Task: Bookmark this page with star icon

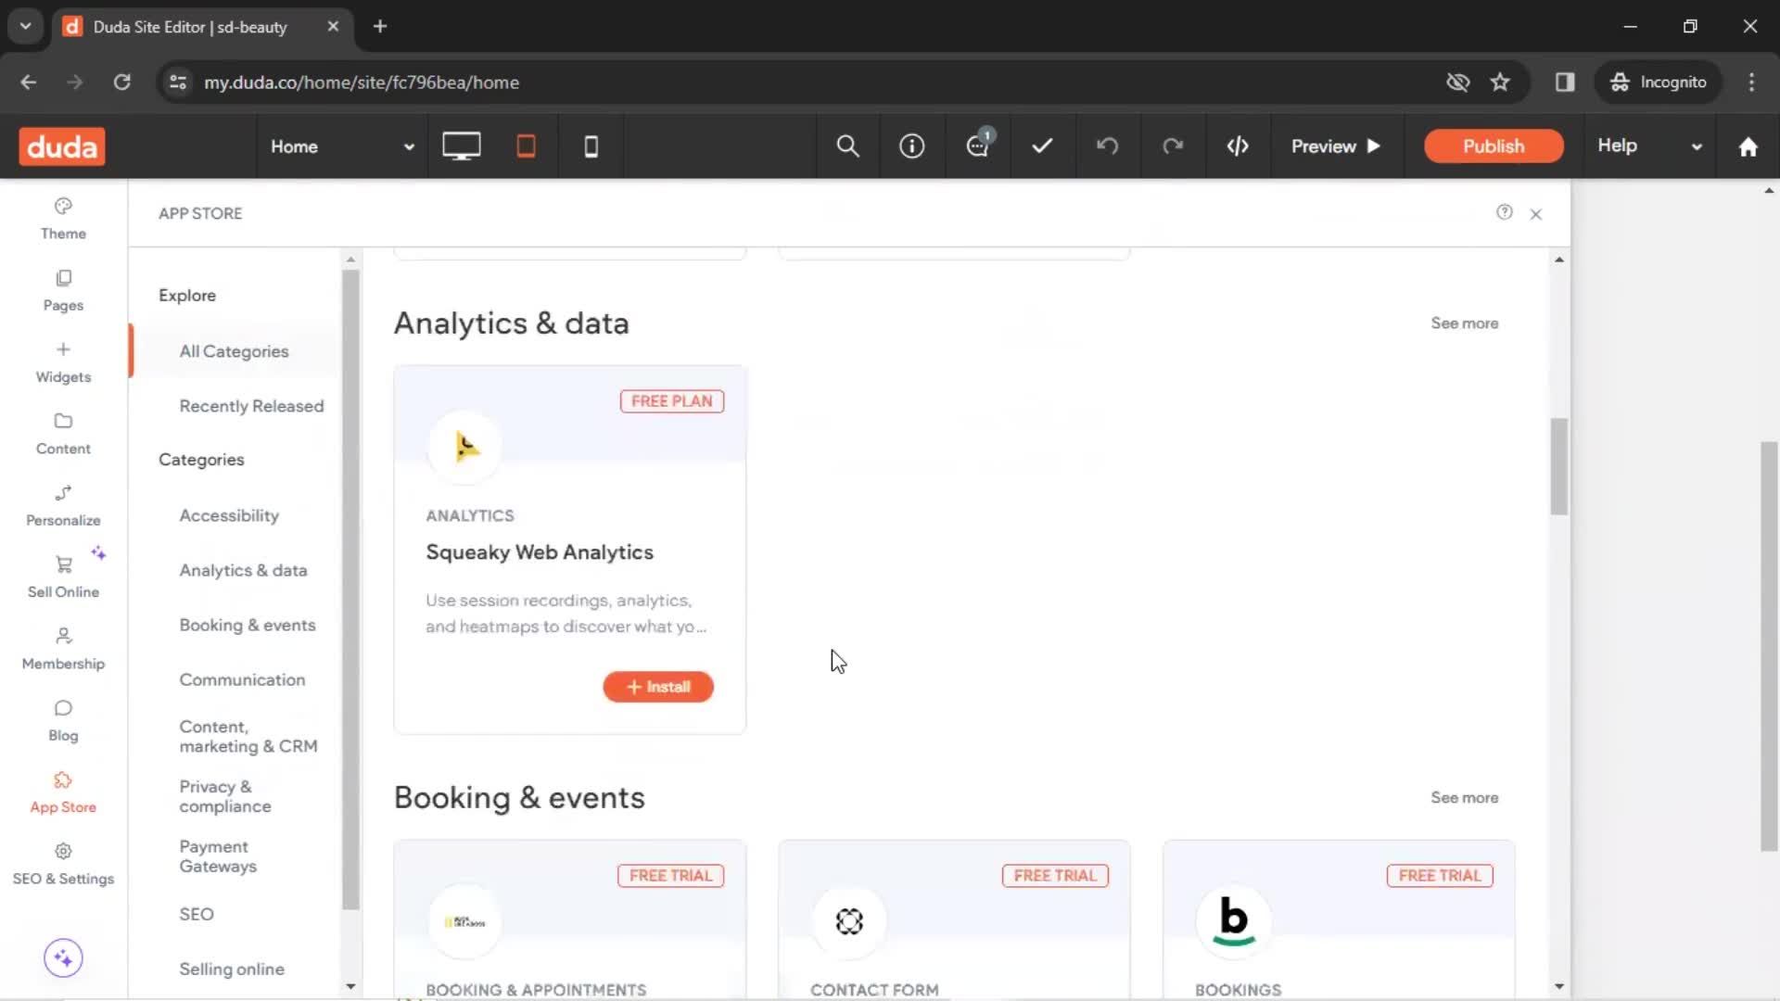Action: click(x=1500, y=82)
